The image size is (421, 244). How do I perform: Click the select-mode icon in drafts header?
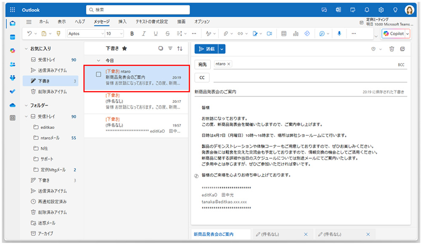(x=160, y=48)
